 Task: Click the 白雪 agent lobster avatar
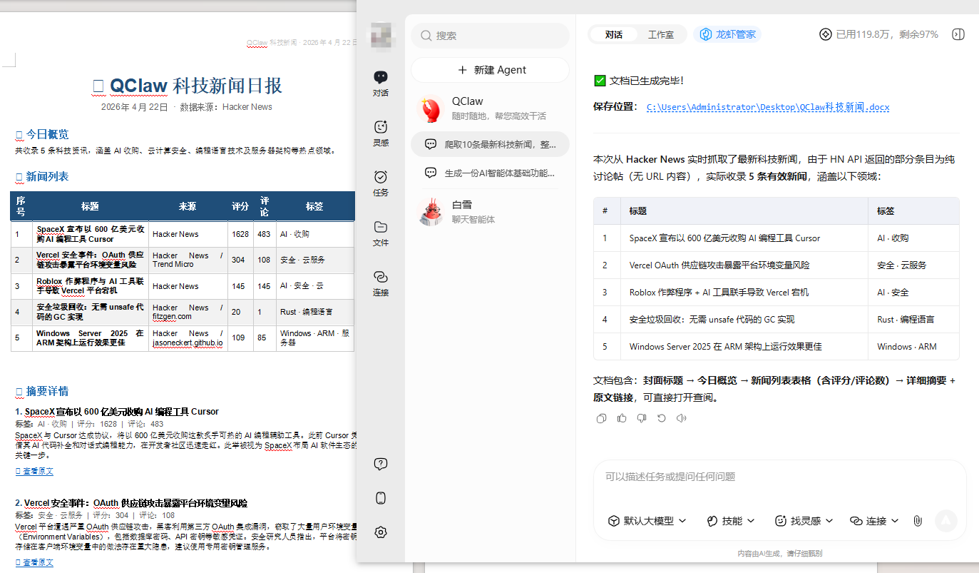coord(430,212)
